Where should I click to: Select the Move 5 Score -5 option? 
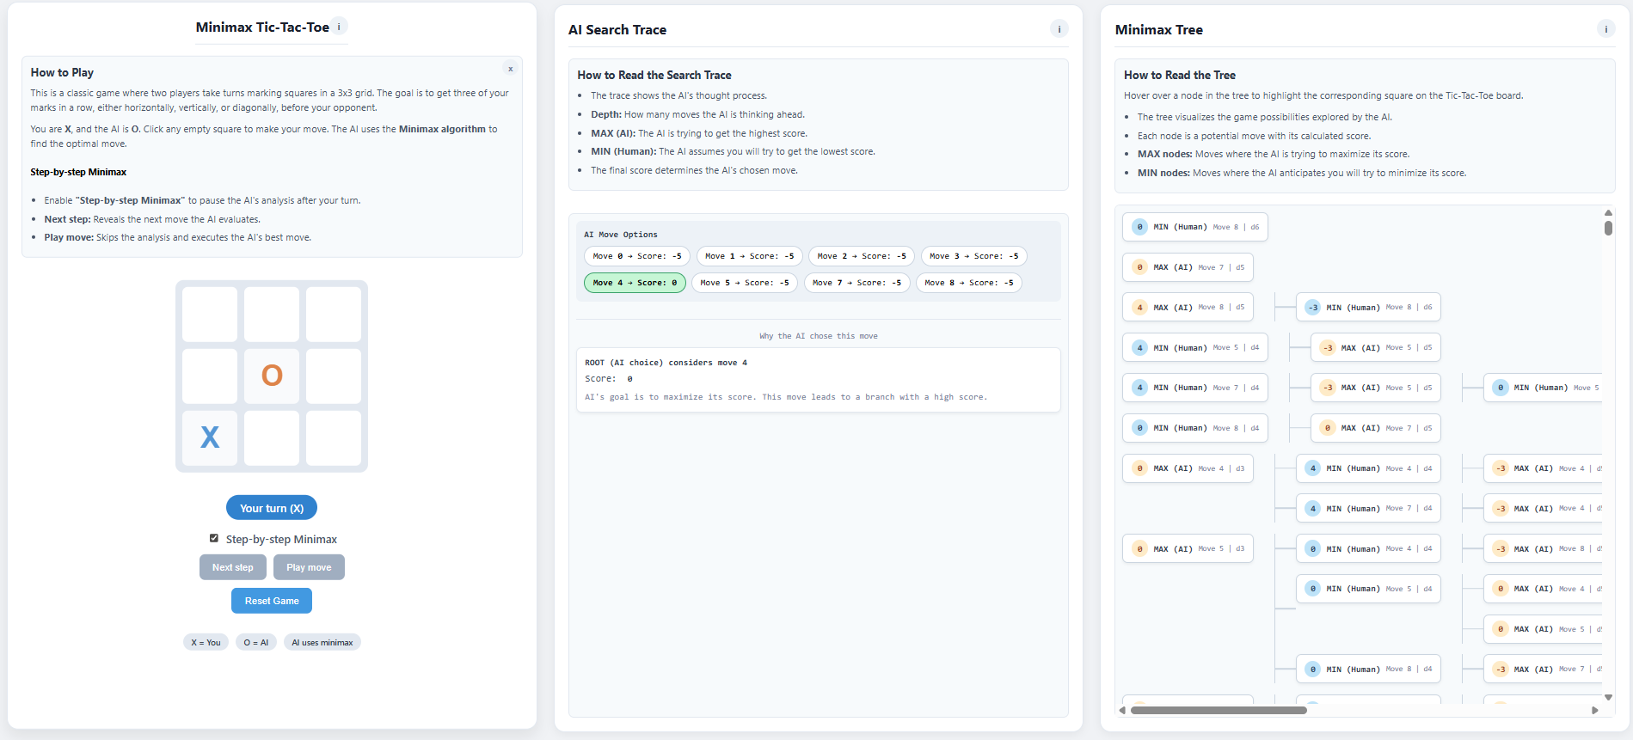(745, 283)
